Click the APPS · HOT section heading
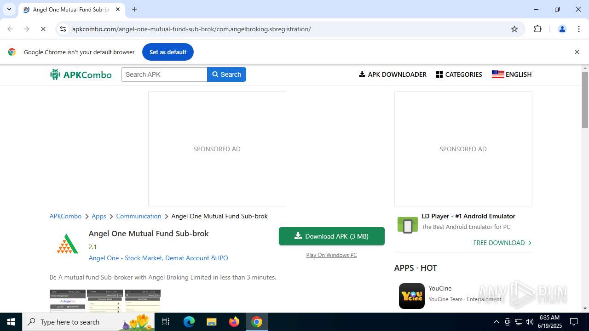 [416, 268]
